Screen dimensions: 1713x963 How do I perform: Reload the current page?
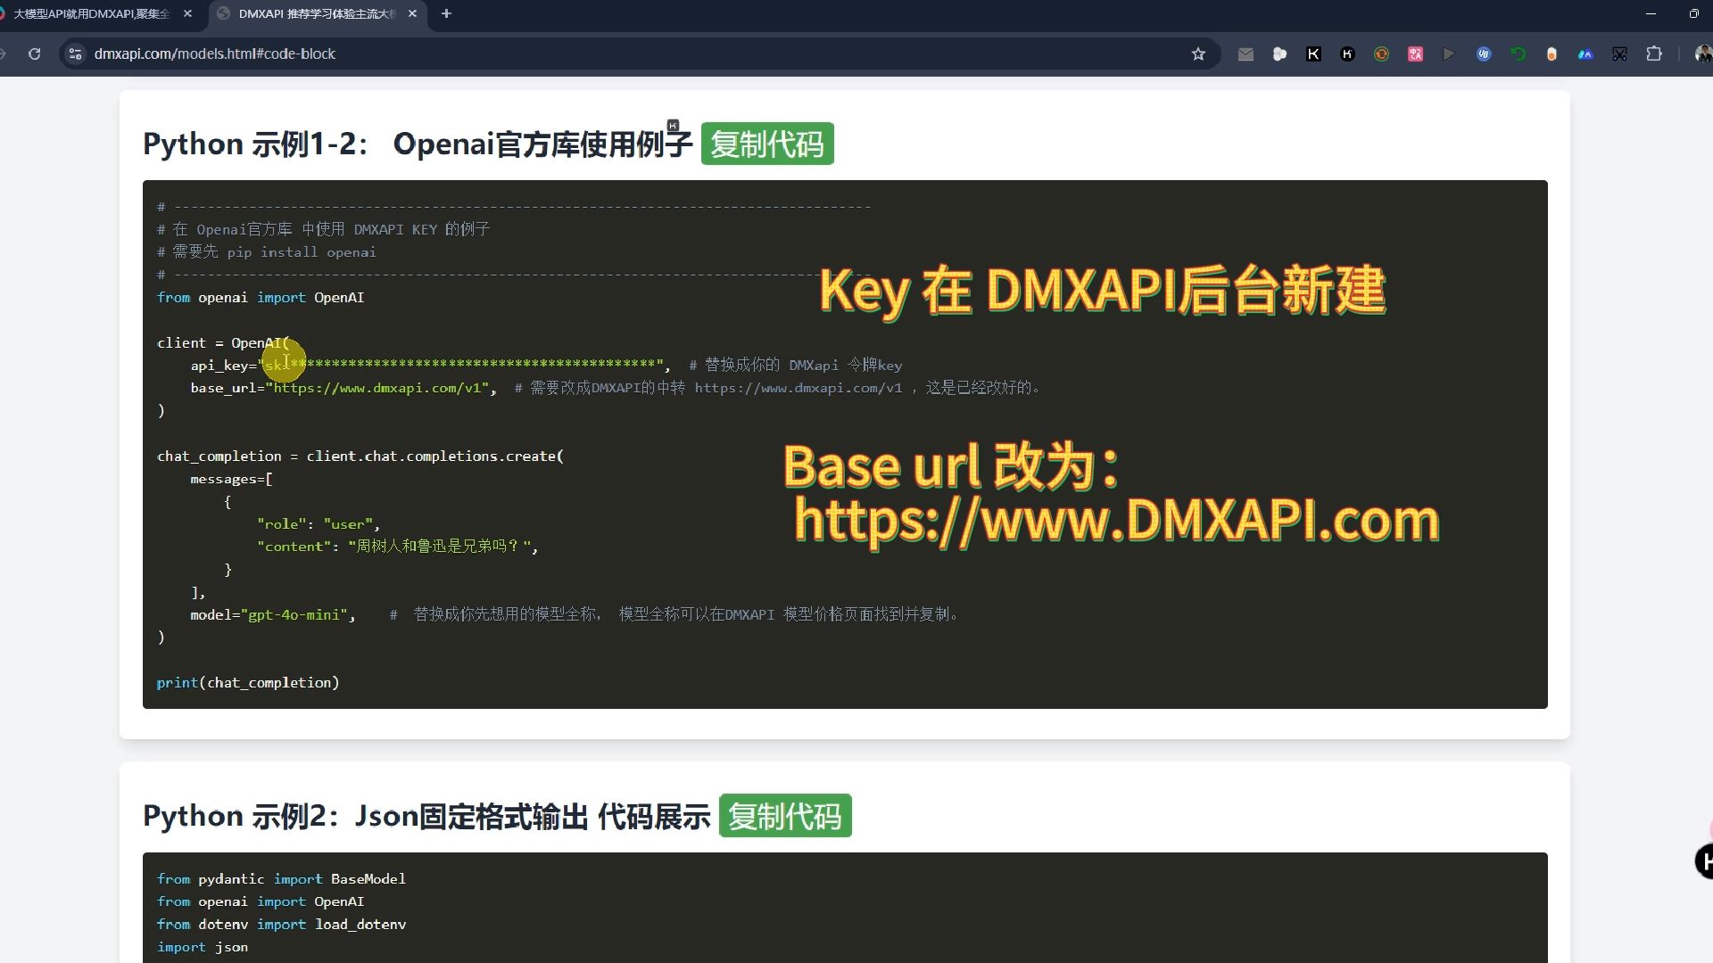35,54
